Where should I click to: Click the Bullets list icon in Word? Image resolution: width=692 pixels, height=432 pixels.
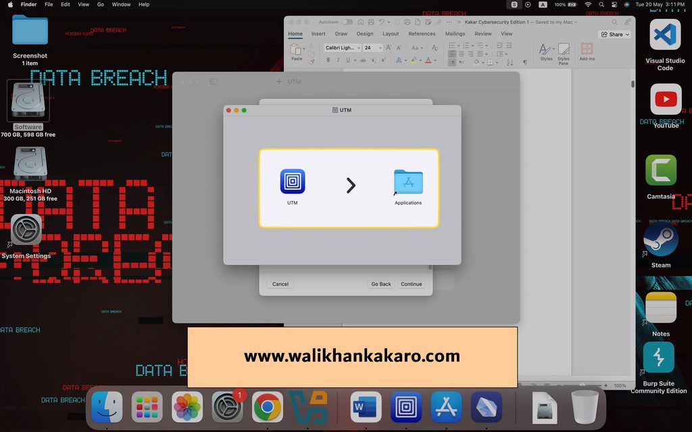452,45
